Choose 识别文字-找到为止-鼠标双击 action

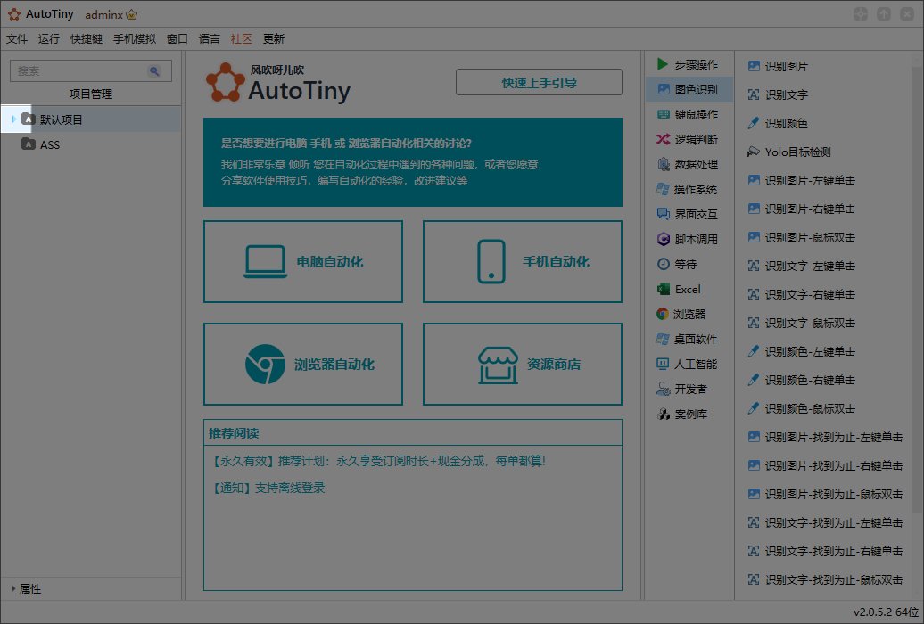tap(825, 579)
